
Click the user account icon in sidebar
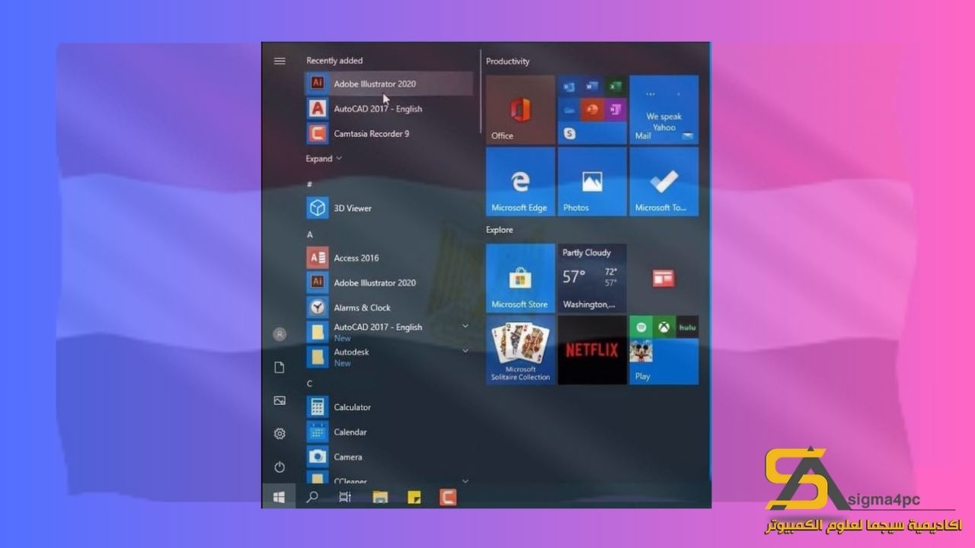tap(280, 334)
